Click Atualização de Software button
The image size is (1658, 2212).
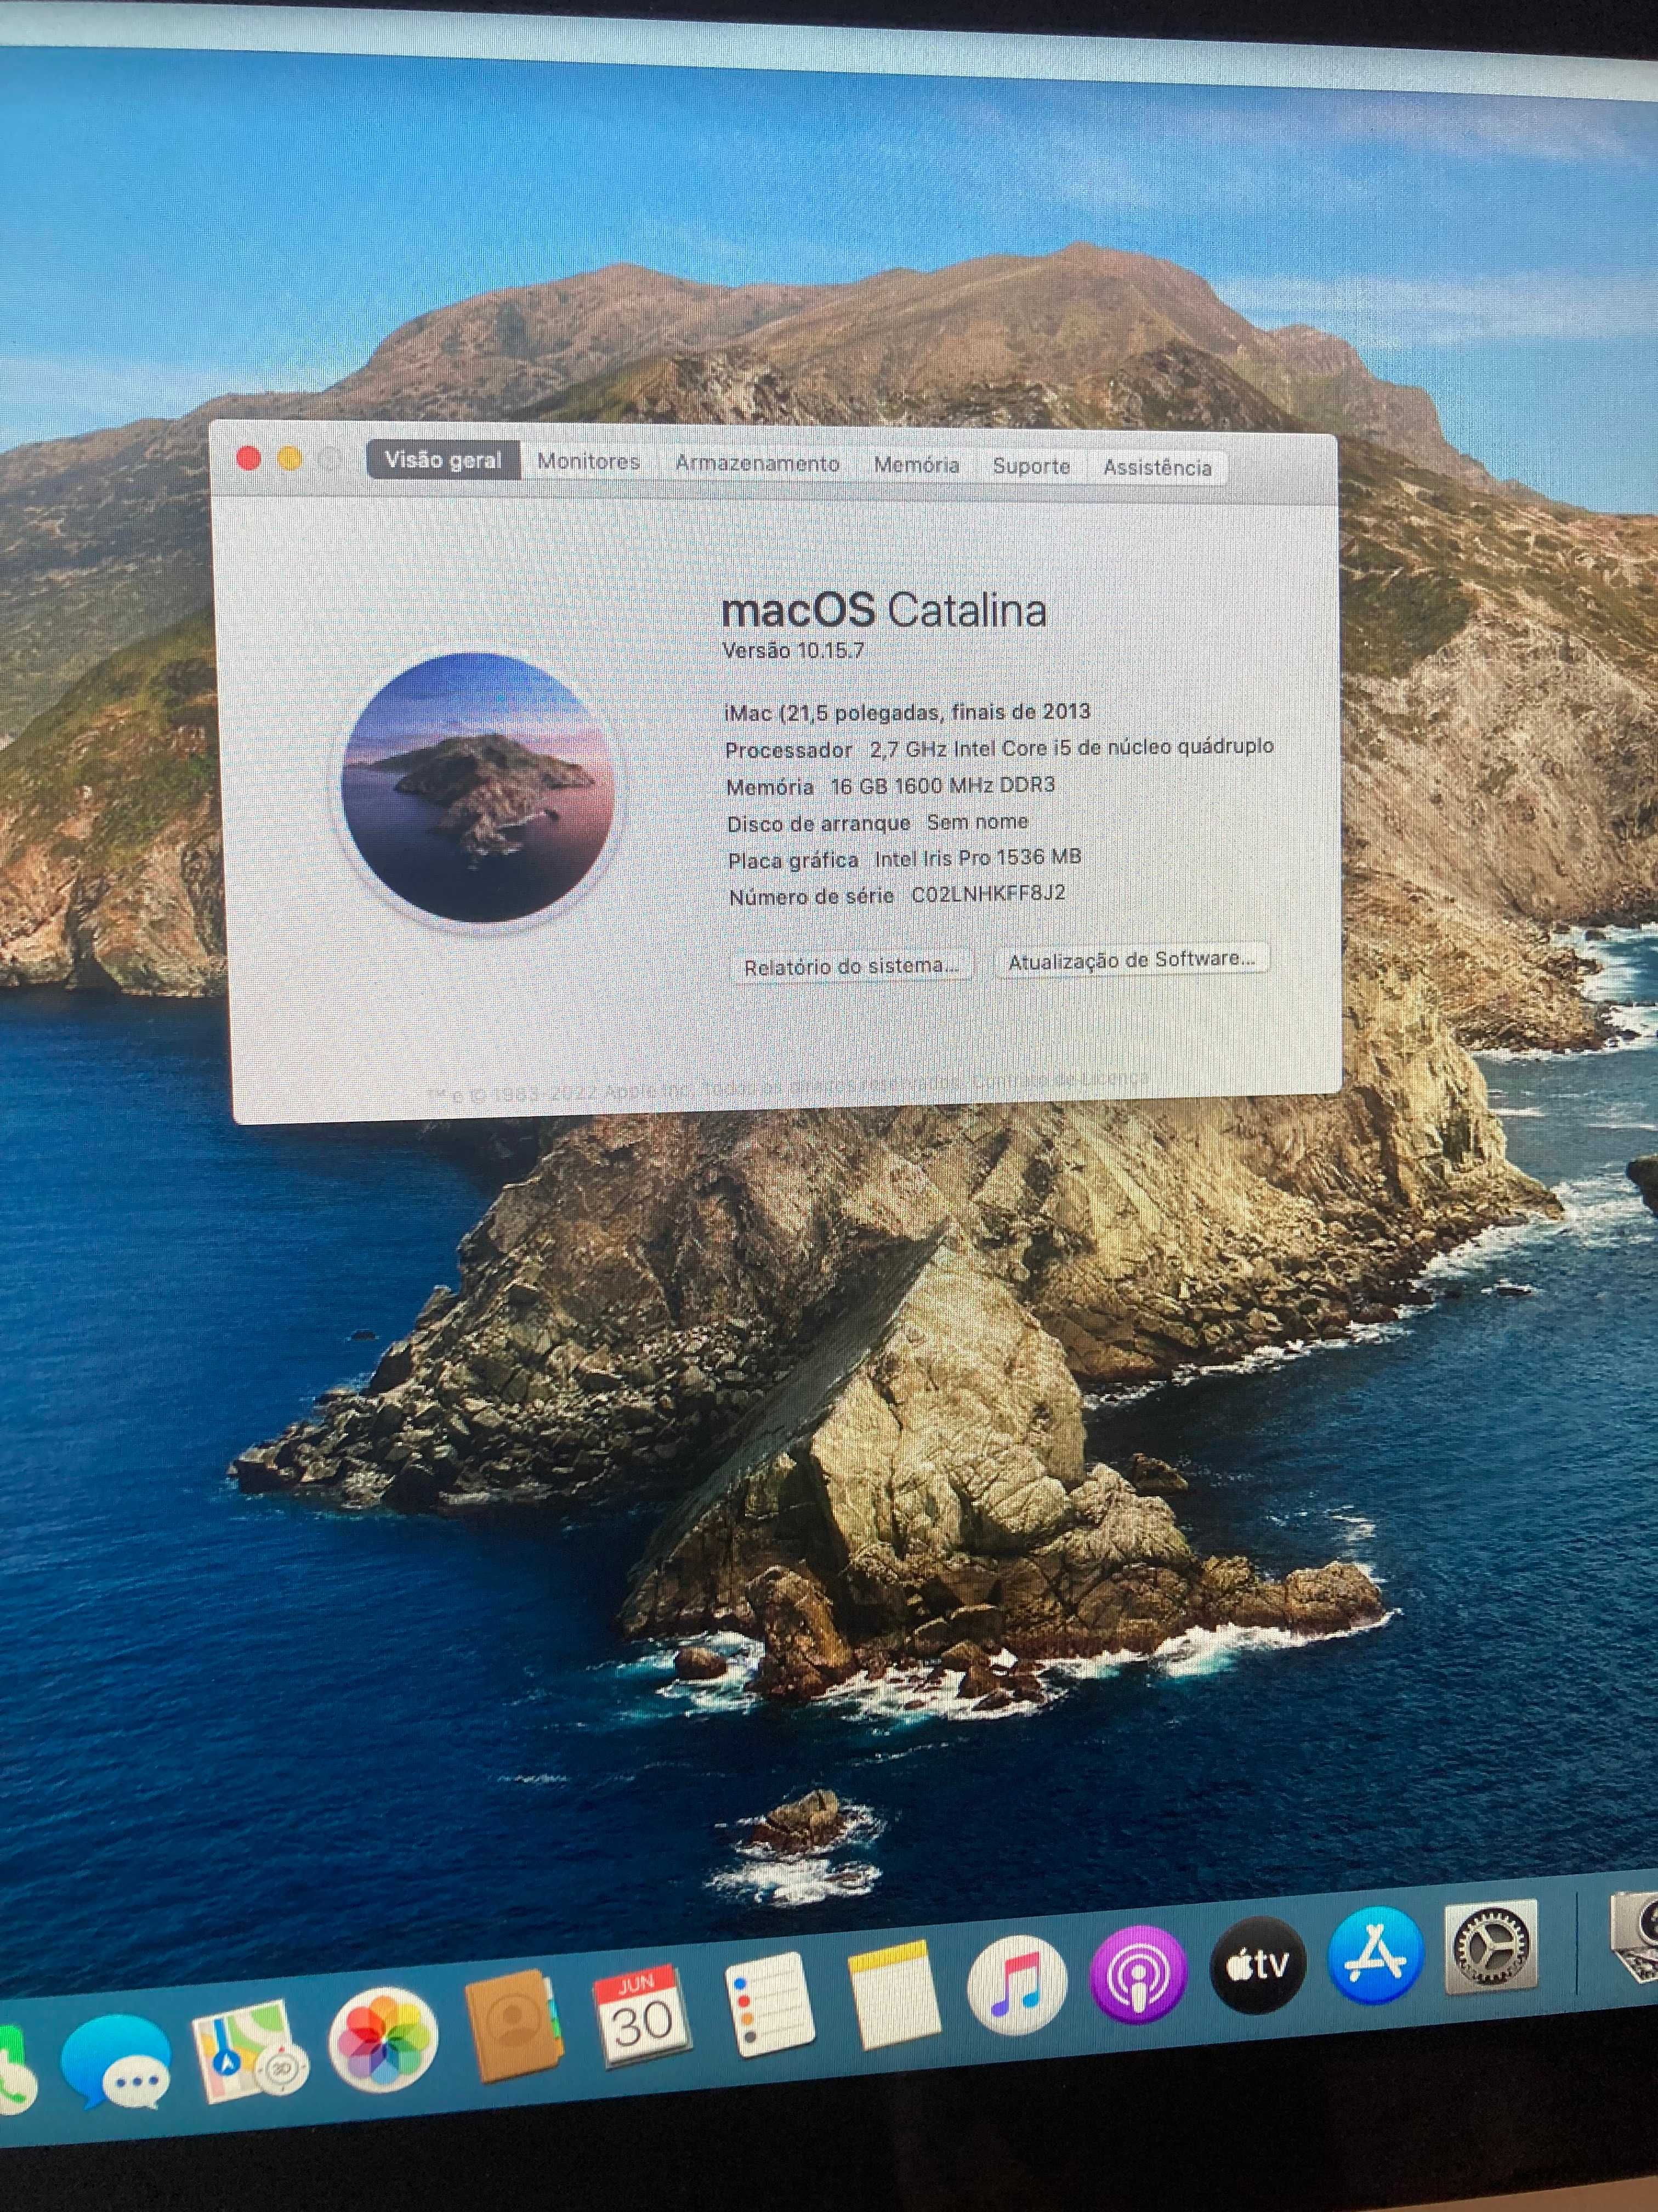tap(1131, 960)
